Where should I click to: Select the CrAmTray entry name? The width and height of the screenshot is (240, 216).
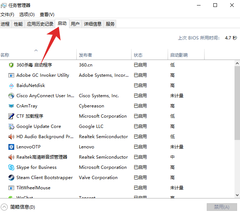(x=27, y=106)
